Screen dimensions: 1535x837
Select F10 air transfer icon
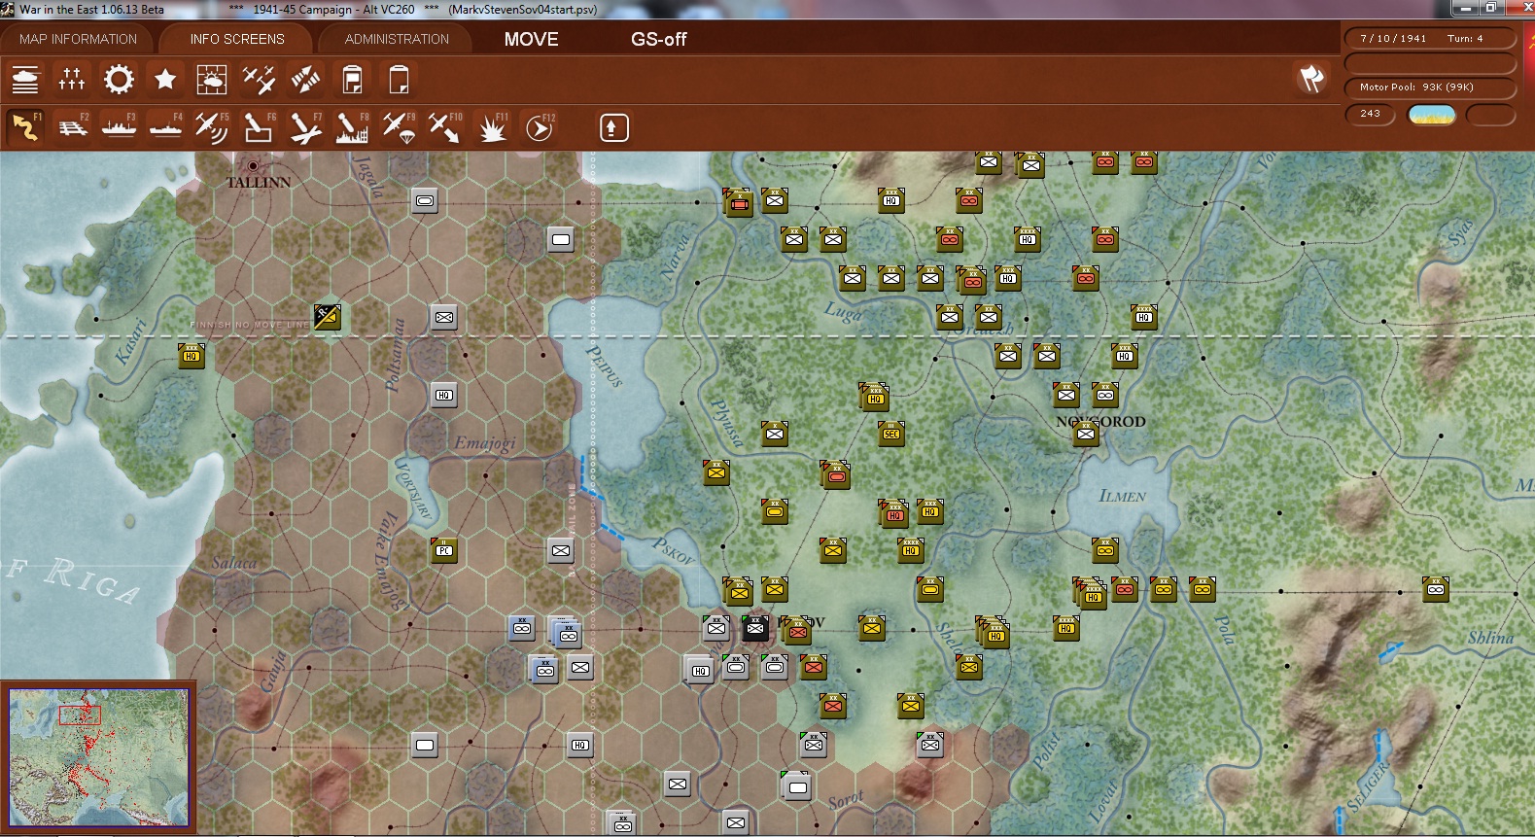tap(445, 127)
